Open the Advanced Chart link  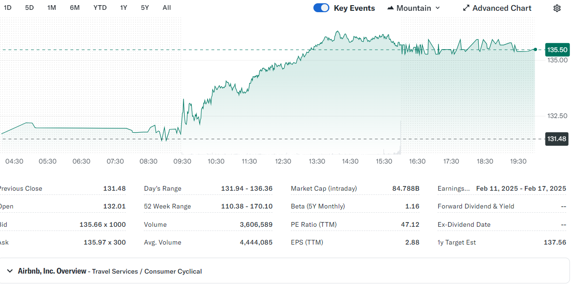pos(497,8)
